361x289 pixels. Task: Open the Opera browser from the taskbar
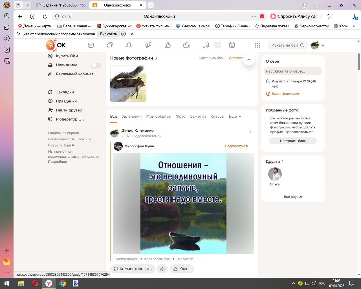pos(35,283)
